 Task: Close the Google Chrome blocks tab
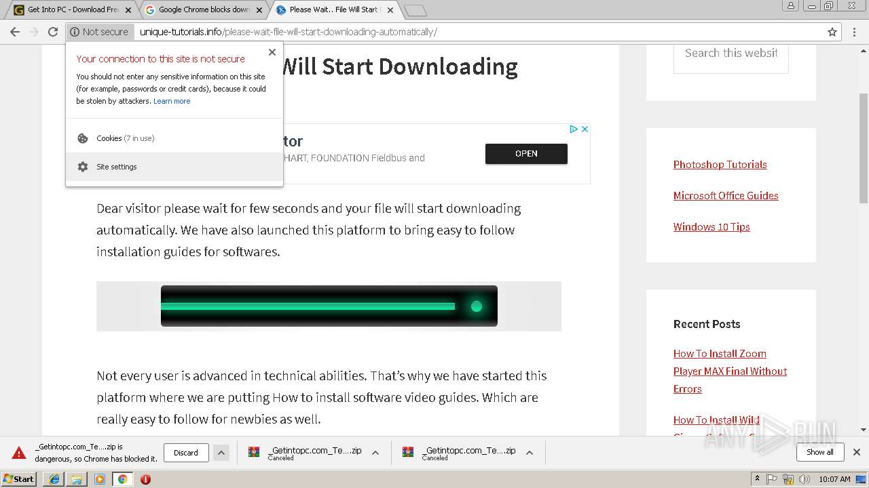(259, 10)
